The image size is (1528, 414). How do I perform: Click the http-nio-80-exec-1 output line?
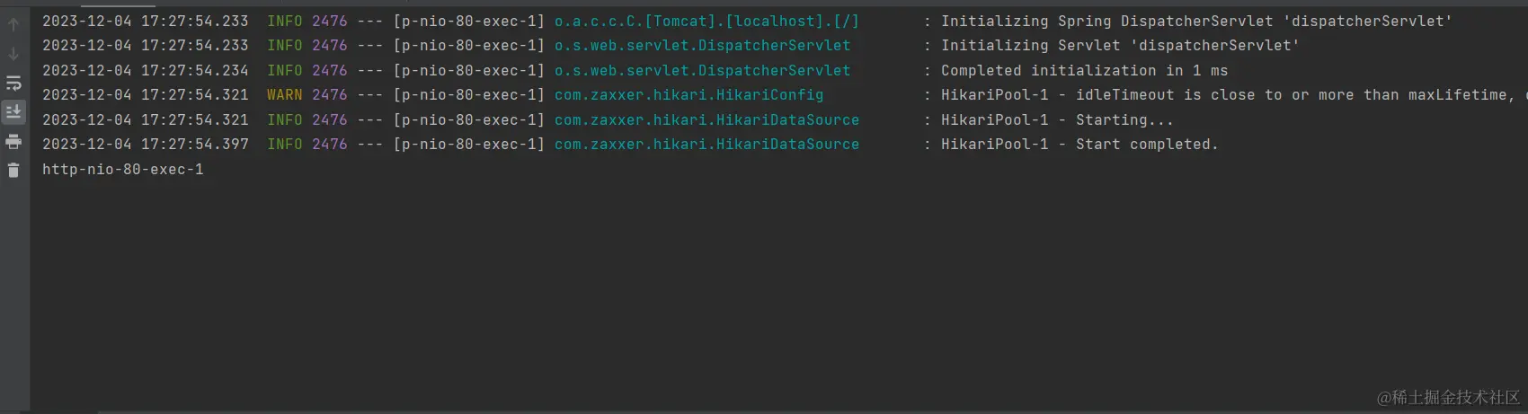click(x=123, y=169)
